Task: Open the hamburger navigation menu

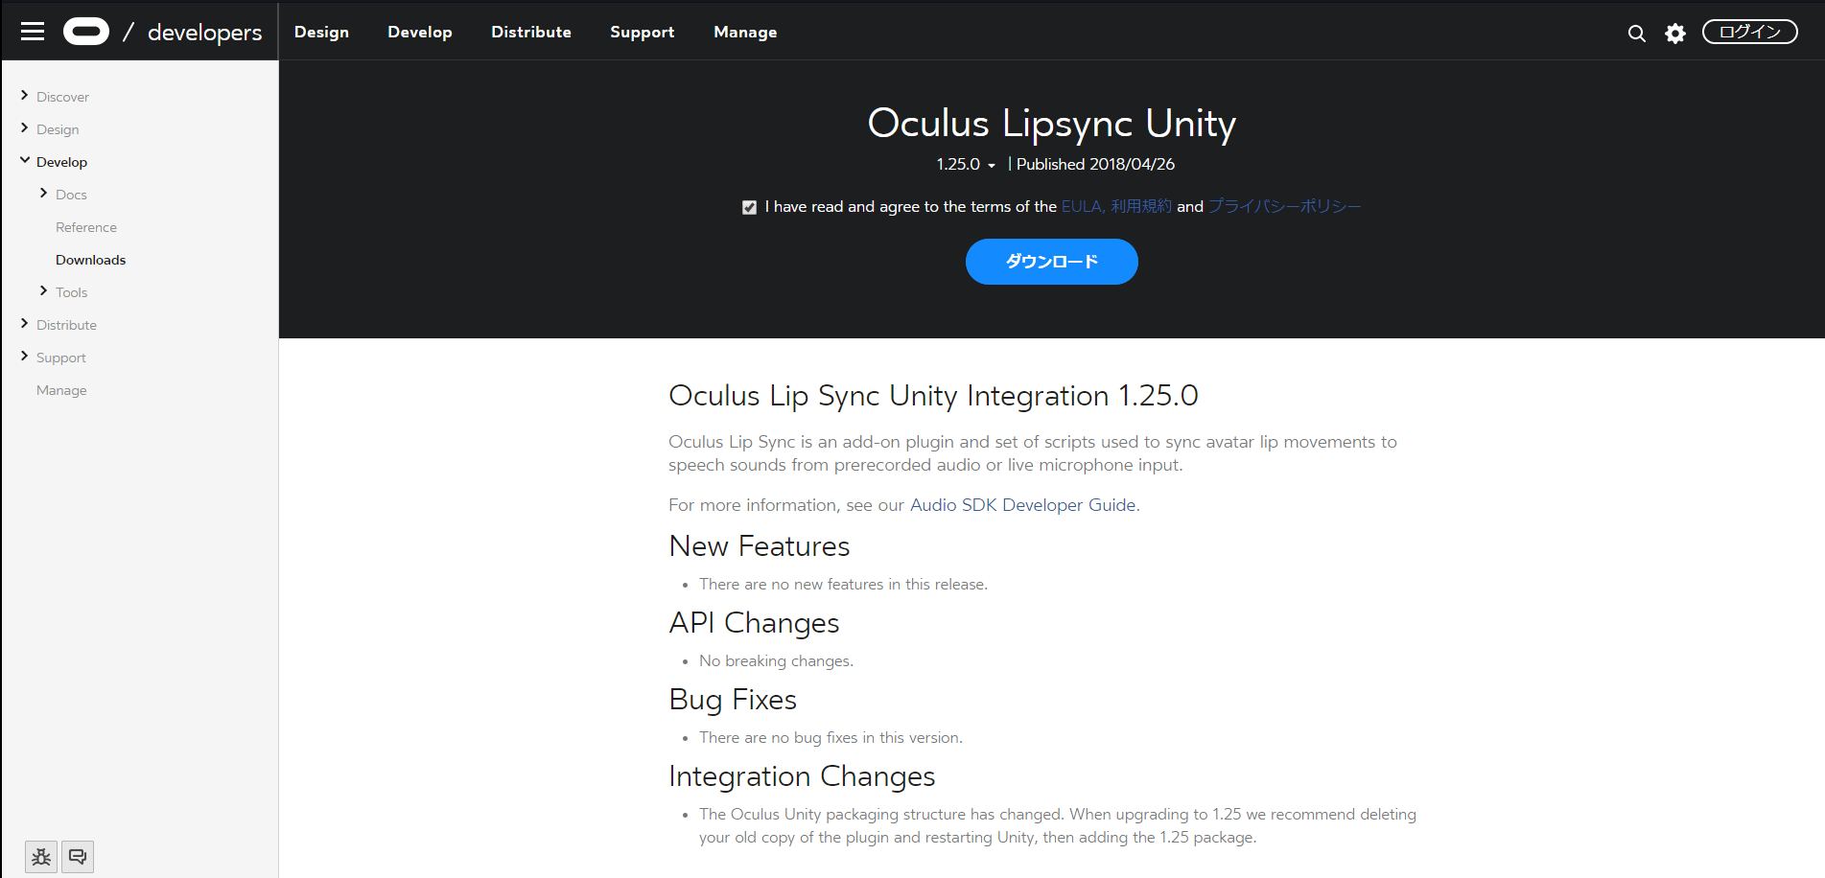Action: coord(32,31)
